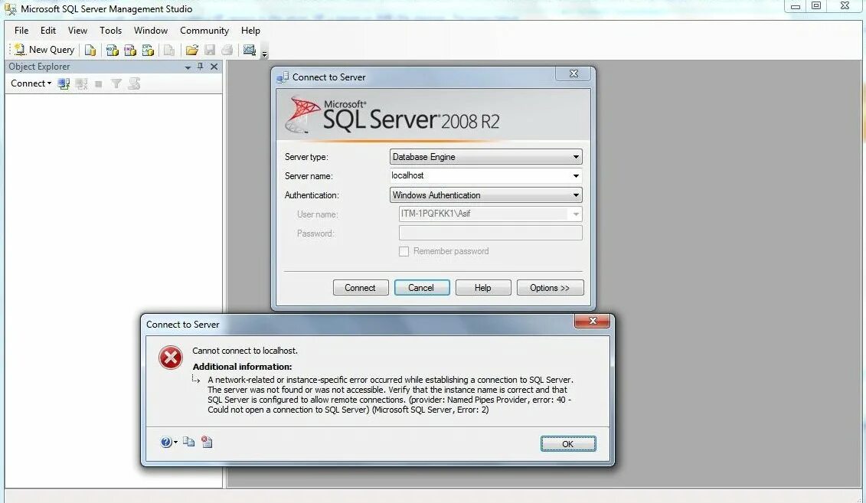Viewport: 866px width, 503px height.
Task: Open the View menu
Action: click(77, 31)
